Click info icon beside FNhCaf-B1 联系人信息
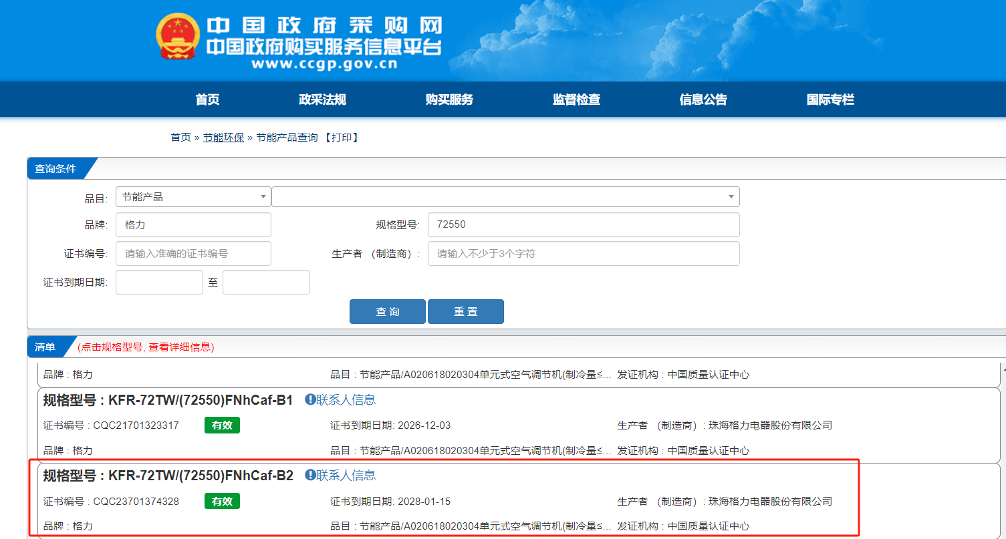The height and width of the screenshot is (539, 1006). [310, 399]
